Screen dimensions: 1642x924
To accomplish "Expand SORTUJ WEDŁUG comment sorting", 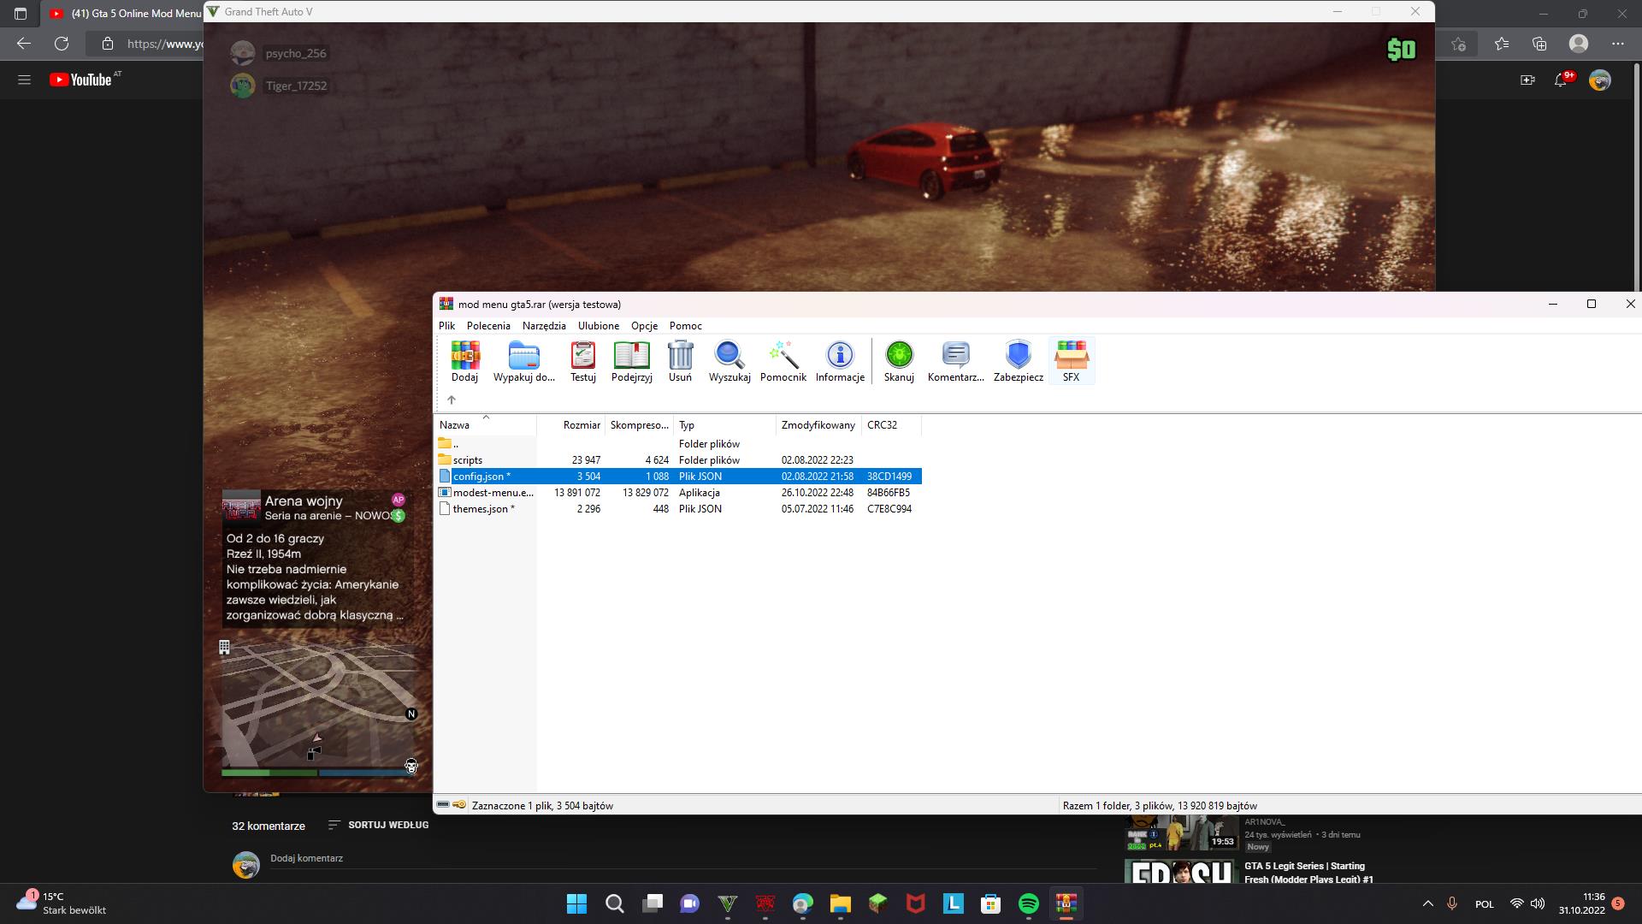I will (379, 826).
